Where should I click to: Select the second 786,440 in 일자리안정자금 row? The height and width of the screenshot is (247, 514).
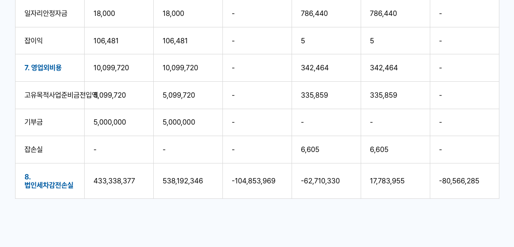(383, 14)
